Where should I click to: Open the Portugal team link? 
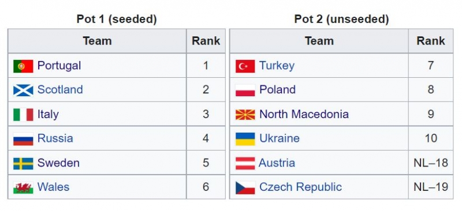click(x=59, y=66)
